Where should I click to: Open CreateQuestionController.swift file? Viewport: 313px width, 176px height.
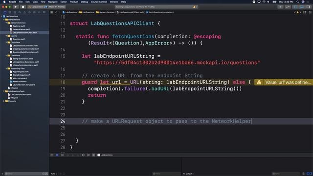point(26,49)
